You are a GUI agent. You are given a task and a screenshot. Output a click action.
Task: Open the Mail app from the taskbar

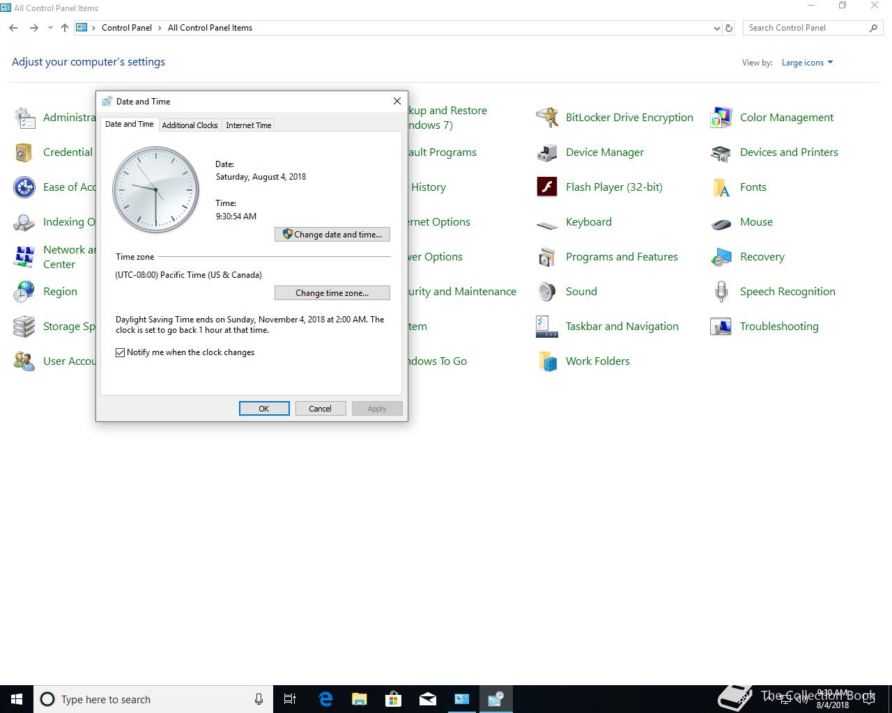(428, 699)
